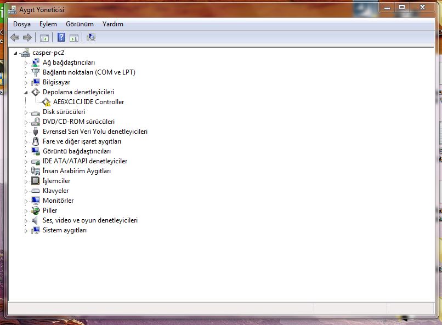
Task: Expand Görüntü bağdaştırıcıları tree node
Action: pyautogui.click(x=25, y=152)
